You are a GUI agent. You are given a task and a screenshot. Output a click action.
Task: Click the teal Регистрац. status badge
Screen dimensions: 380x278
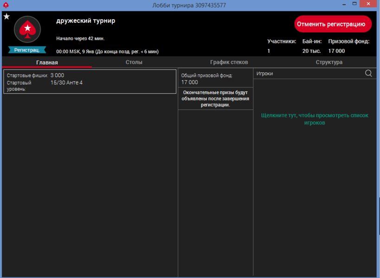click(27, 50)
